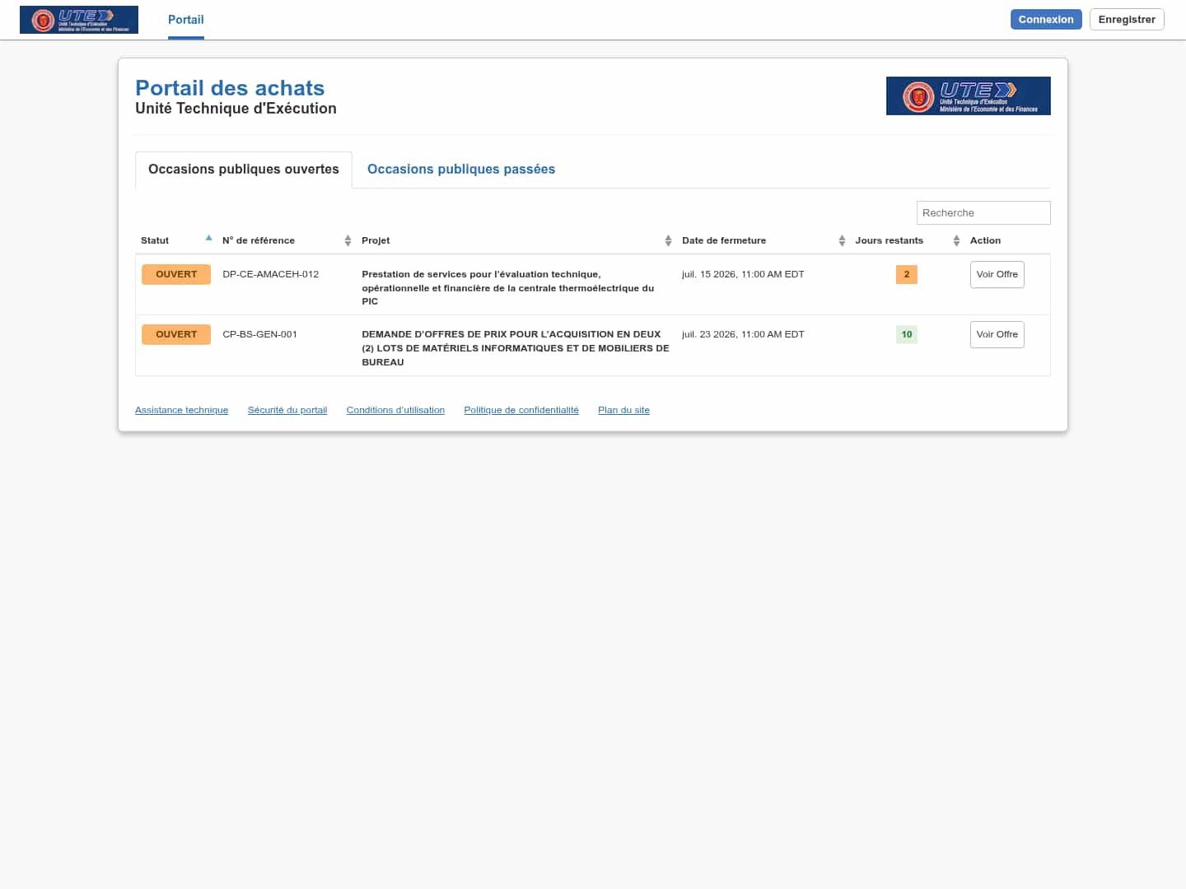Click the UTE banner logo beside Portail des achats
Screen dimensions: 1186x889
click(968, 95)
